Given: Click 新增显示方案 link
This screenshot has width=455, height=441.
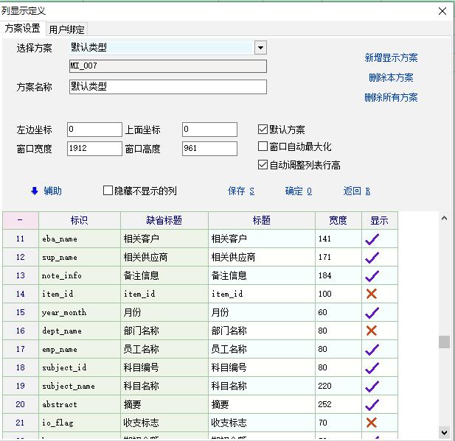Looking at the screenshot, I should (391, 58).
